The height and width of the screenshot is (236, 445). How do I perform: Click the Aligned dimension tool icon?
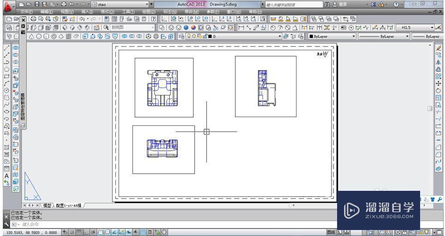[x=249, y=28]
